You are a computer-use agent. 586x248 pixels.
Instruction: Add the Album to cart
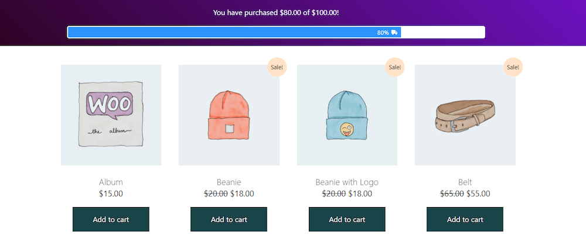pos(111,219)
